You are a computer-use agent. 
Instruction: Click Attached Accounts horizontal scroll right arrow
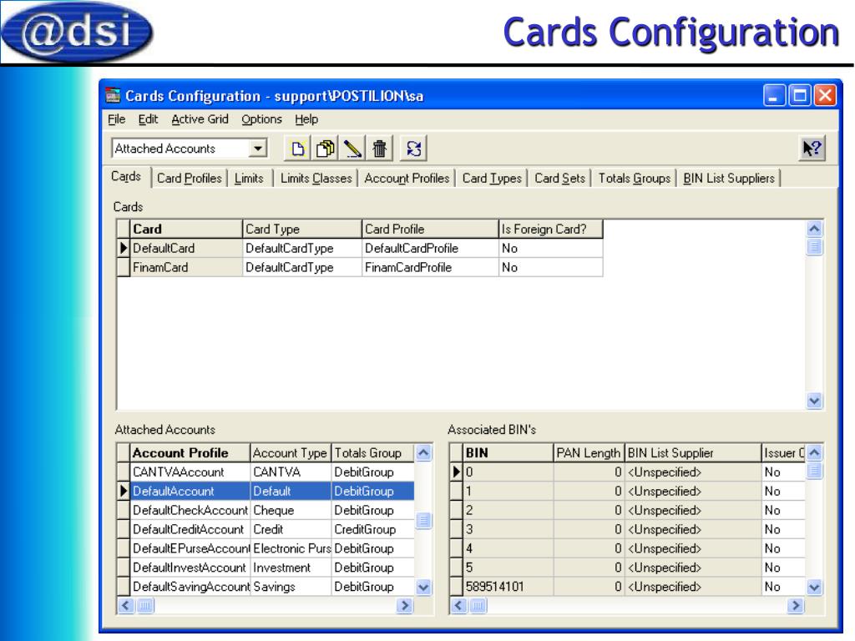pyautogui.click(x=405, y=606)
